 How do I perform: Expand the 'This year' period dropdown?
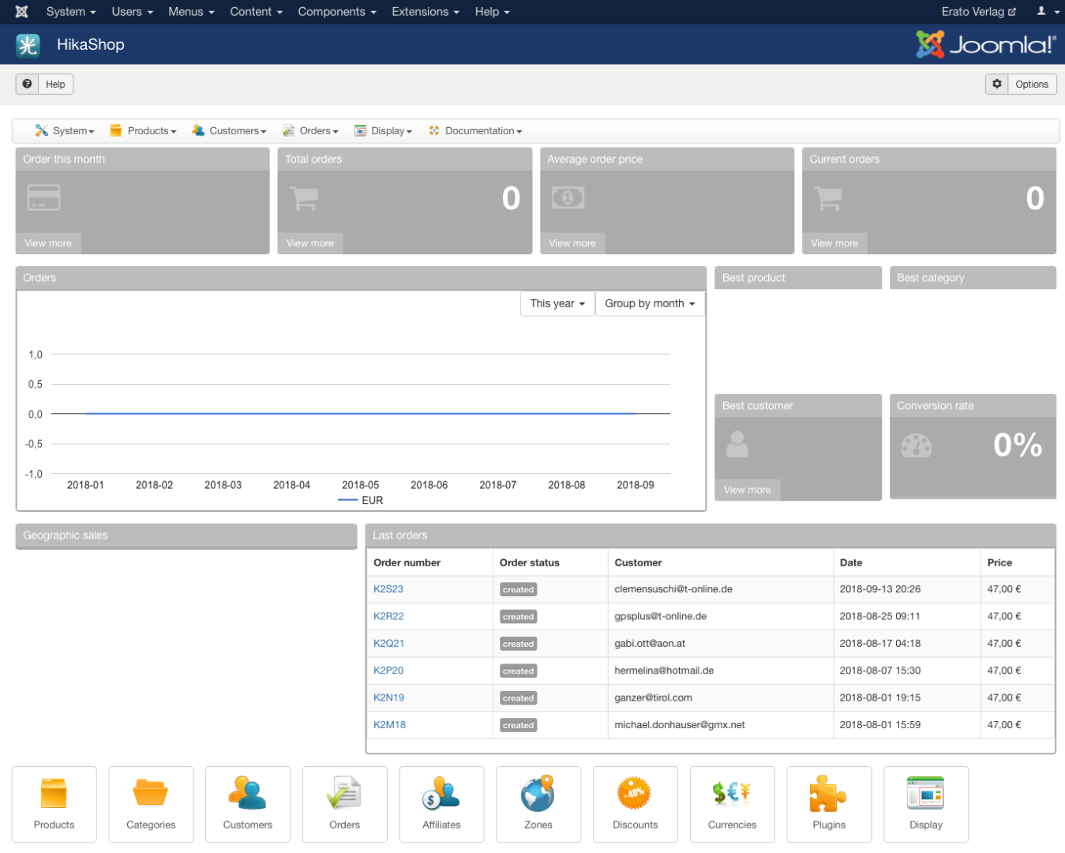pos(557,303)
